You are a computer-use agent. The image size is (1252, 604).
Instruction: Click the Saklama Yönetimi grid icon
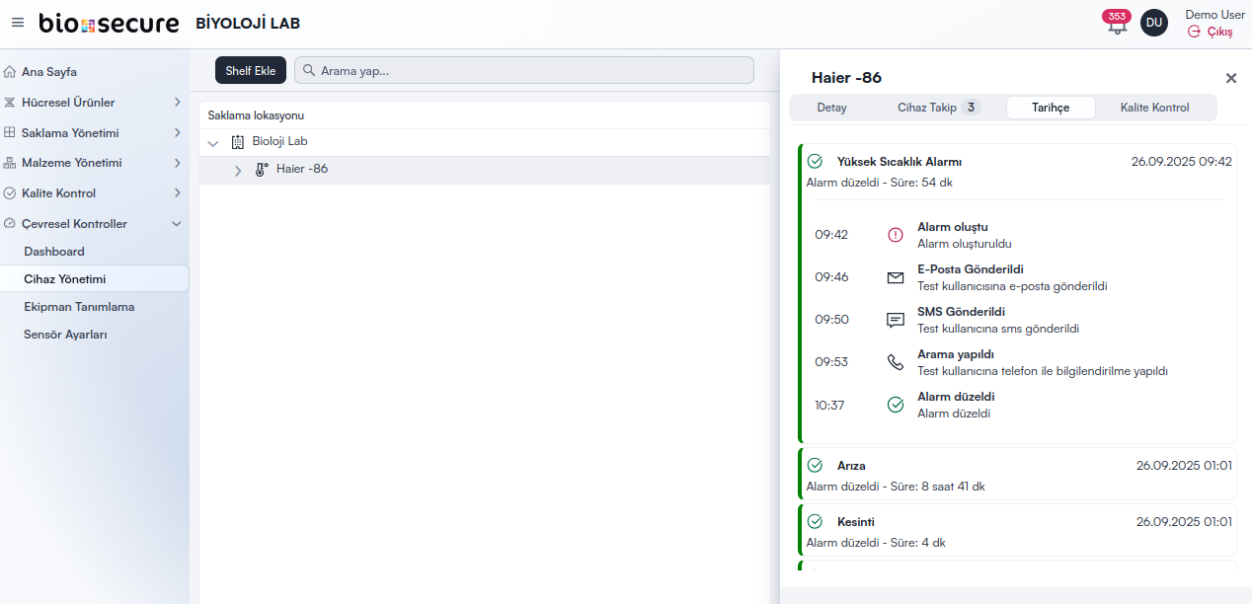(x=10, y=132)
